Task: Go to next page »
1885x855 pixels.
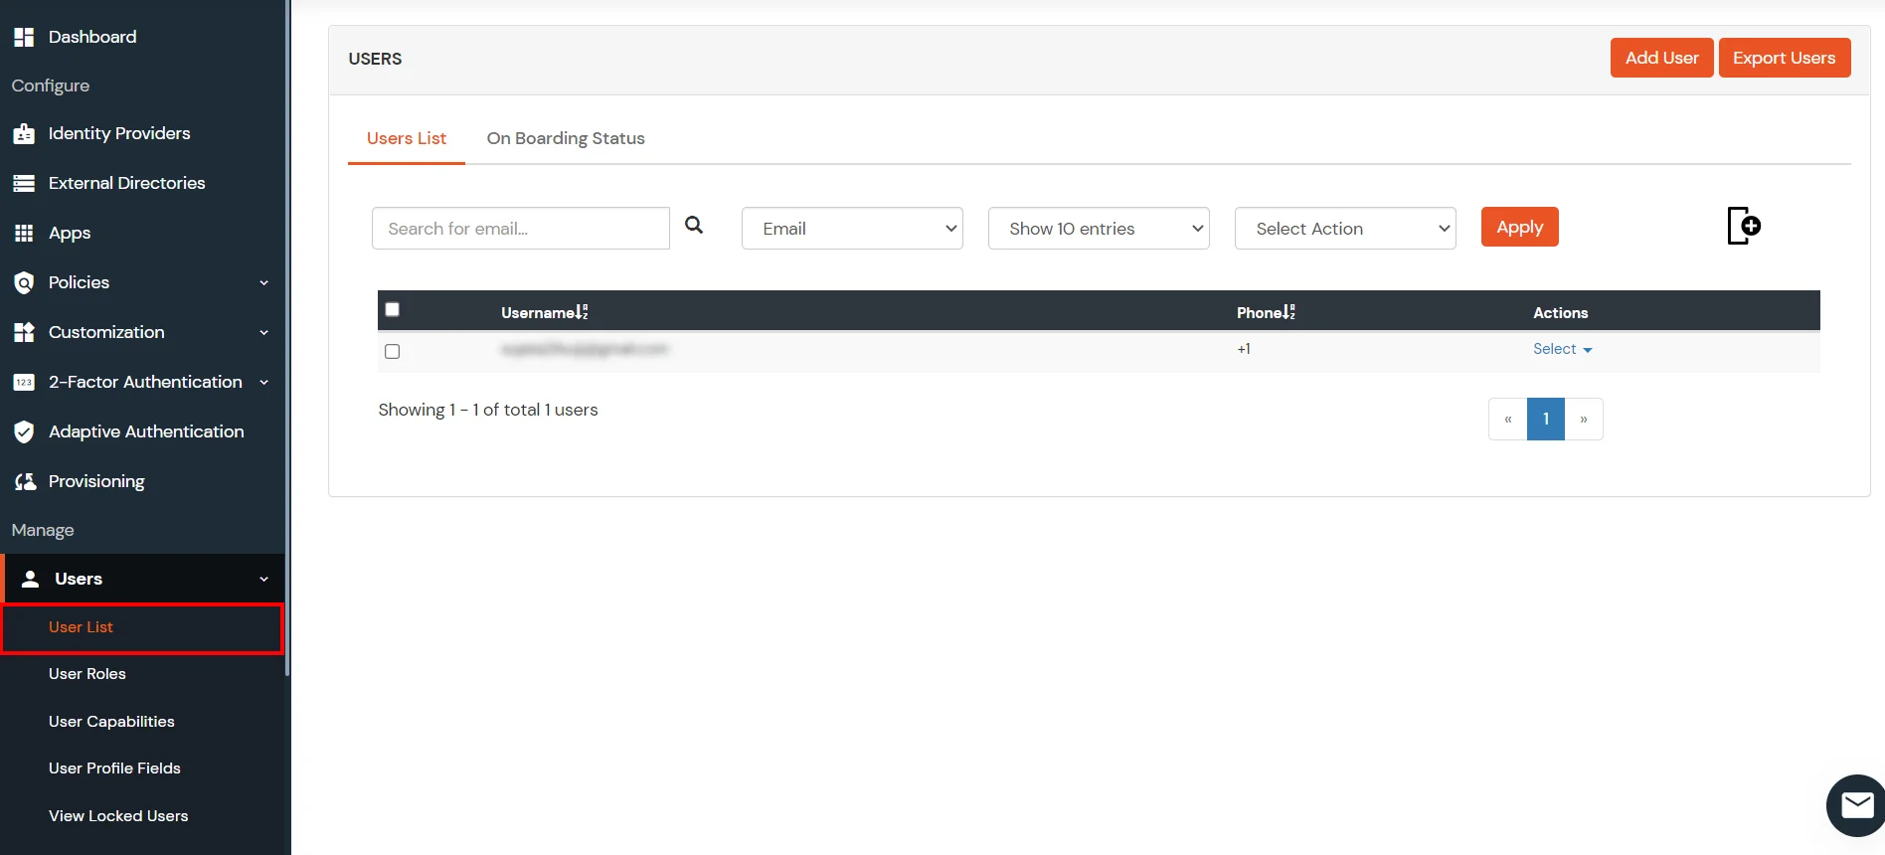Action: [1584, 419]
